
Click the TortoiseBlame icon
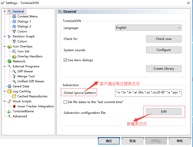click(9, 111)
